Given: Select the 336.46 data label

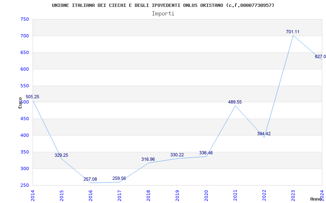Looking at the screenshot, I should click(x=206, y=153).
